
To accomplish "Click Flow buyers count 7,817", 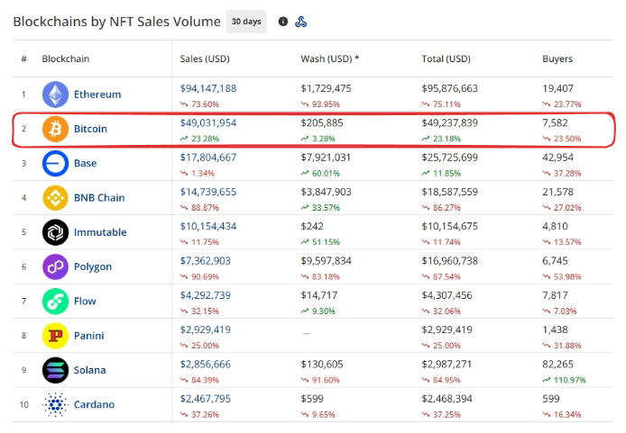I will (x=555, y=295).
